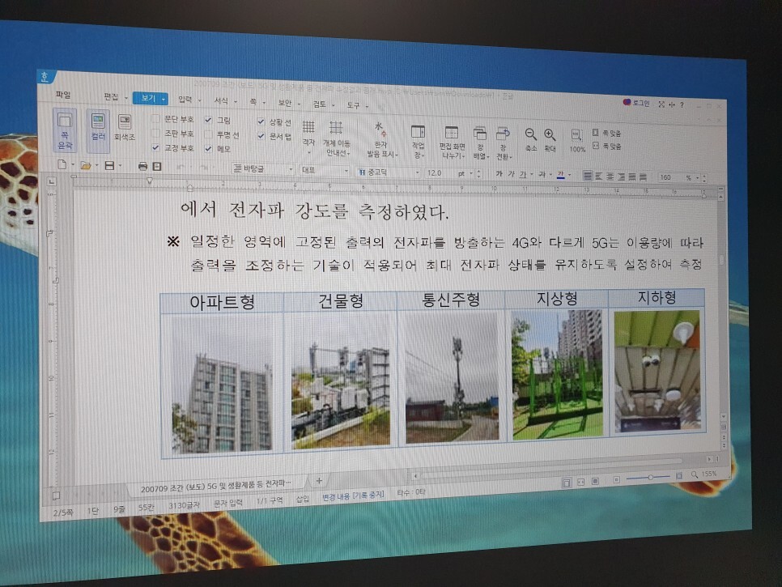Image resolution: width=782 pixels, height=587 pixels.
Task: Open the pt unit dropdown beside 12.0
Action: [x=471, y=173]
